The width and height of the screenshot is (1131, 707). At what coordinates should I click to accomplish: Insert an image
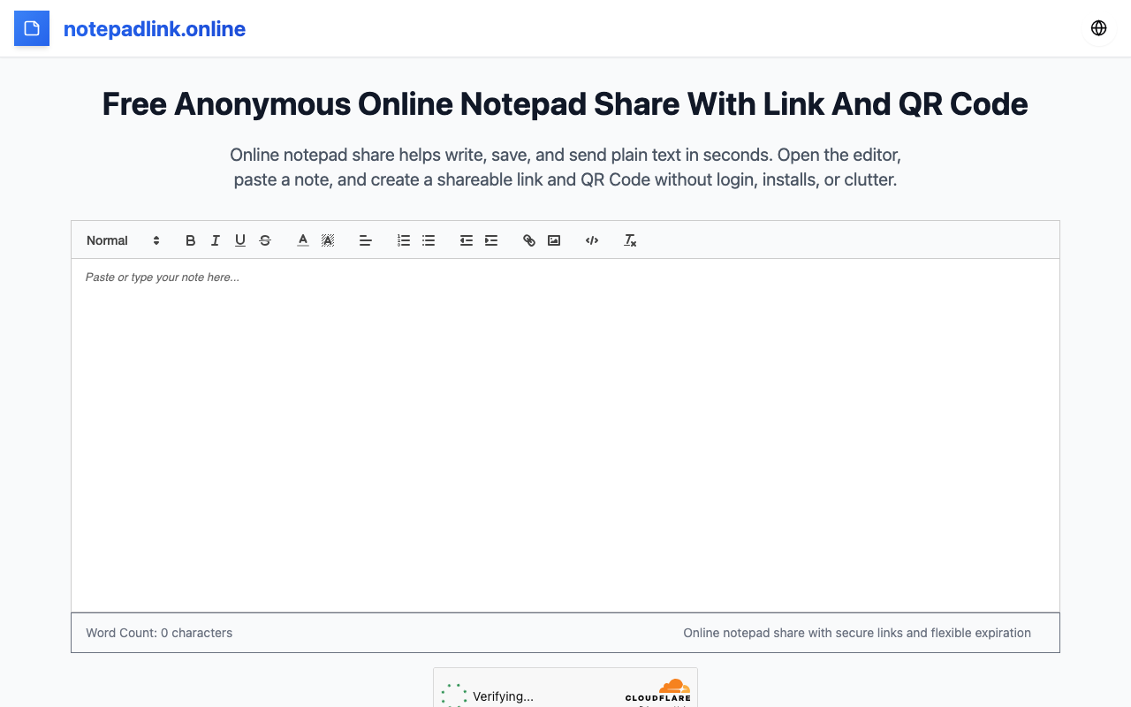click(554, 240)
